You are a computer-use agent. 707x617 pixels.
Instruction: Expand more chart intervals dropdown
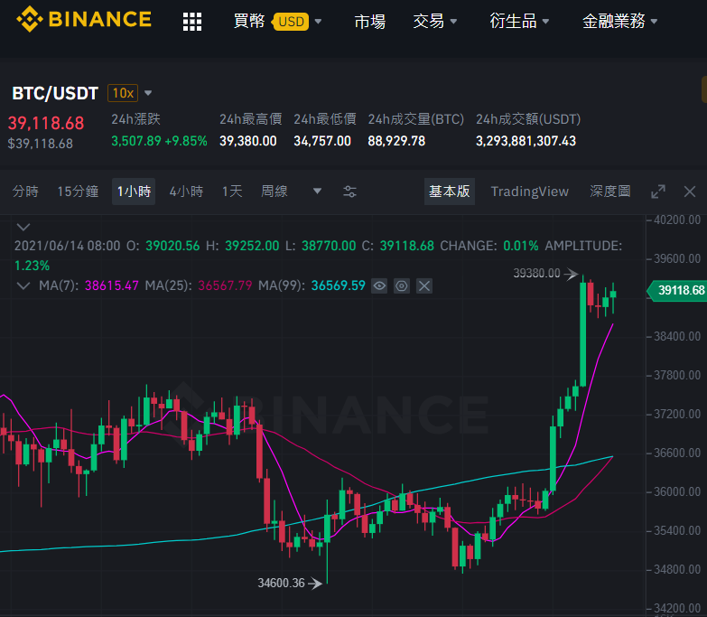click(x=318, y=192)
